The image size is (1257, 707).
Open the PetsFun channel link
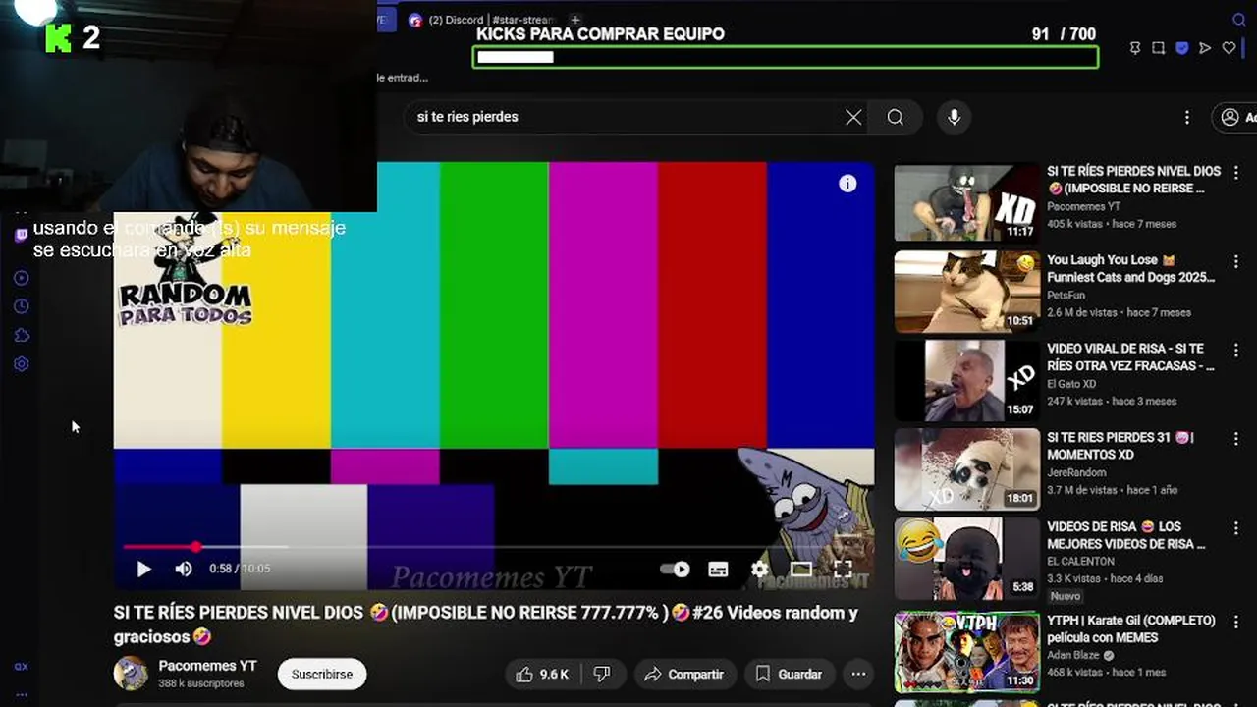pos(1066,296)
